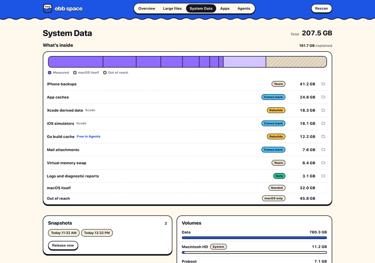Click the System badge beside Macintosh HD
The image size is (375, 263).
coord(218,247)
